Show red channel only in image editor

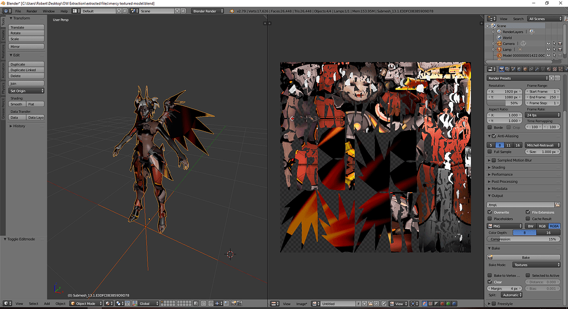pos(442,304)
